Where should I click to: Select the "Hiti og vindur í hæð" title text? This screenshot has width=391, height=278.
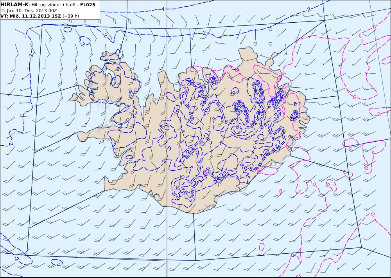click(53, 5)
